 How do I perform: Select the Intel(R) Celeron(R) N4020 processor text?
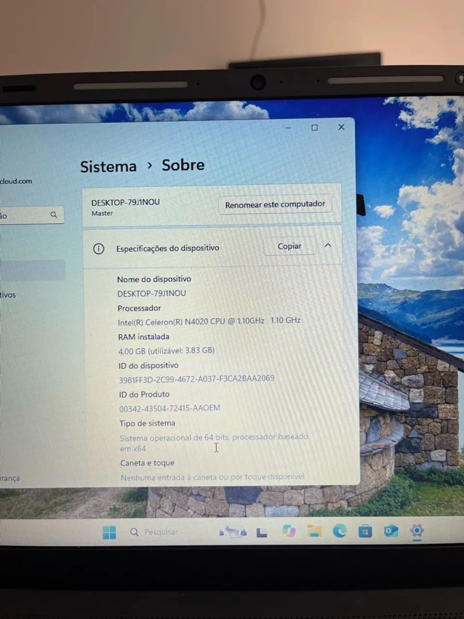209,321
